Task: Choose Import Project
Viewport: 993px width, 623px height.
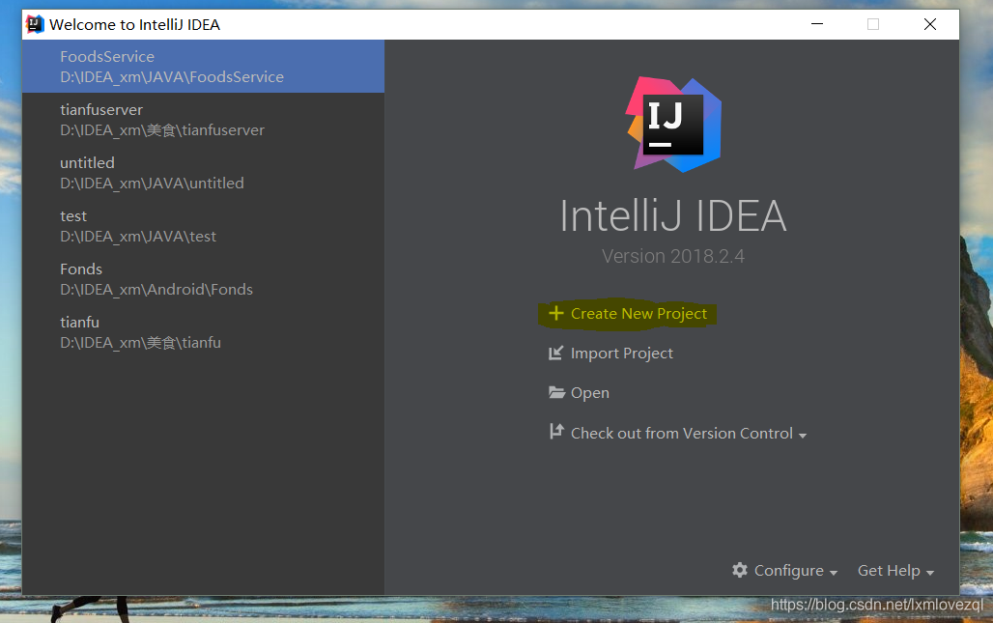Action: tap(621, 354)
